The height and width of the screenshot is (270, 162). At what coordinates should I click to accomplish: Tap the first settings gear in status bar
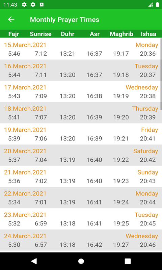coord(24,5)
